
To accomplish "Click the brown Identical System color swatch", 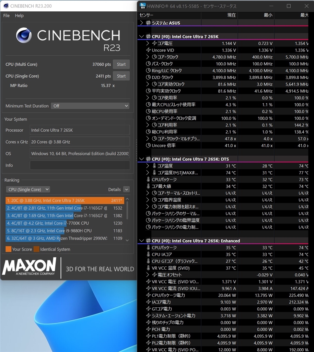I will tap(36, 249).
